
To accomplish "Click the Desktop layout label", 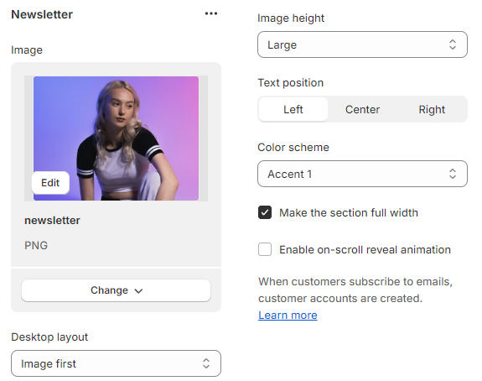I will 49,337.
